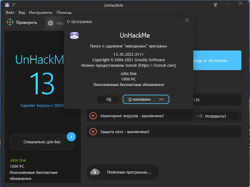Screen dimensions: 250x187
Task: Click 1000 PC text in sidebar
Action: pos(17,166)
